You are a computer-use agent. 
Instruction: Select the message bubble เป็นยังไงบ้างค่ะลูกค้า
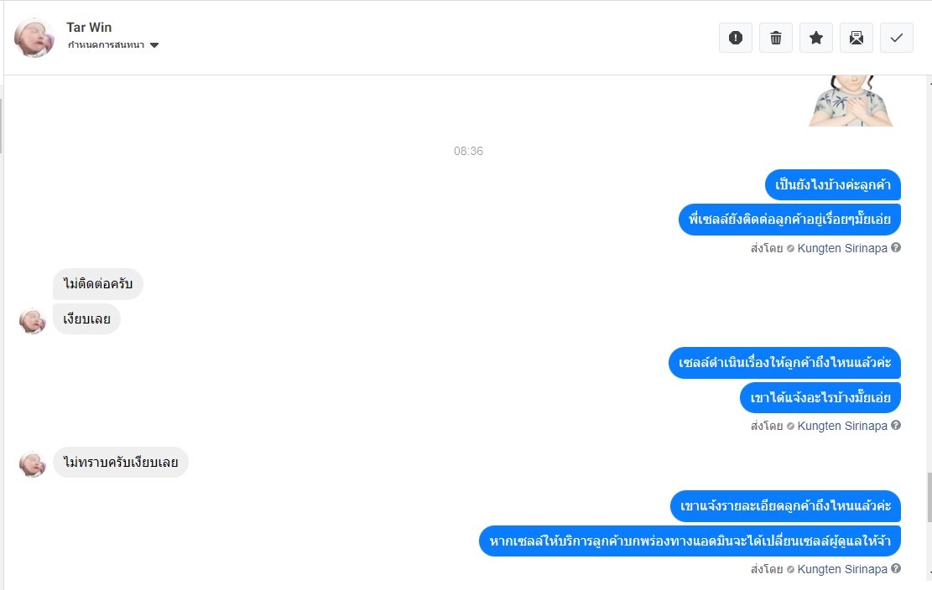pos(833,184)
